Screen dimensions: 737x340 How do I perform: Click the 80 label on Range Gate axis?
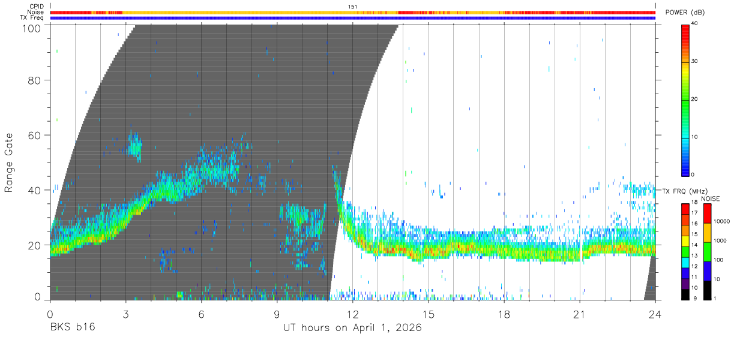(35, 80)
